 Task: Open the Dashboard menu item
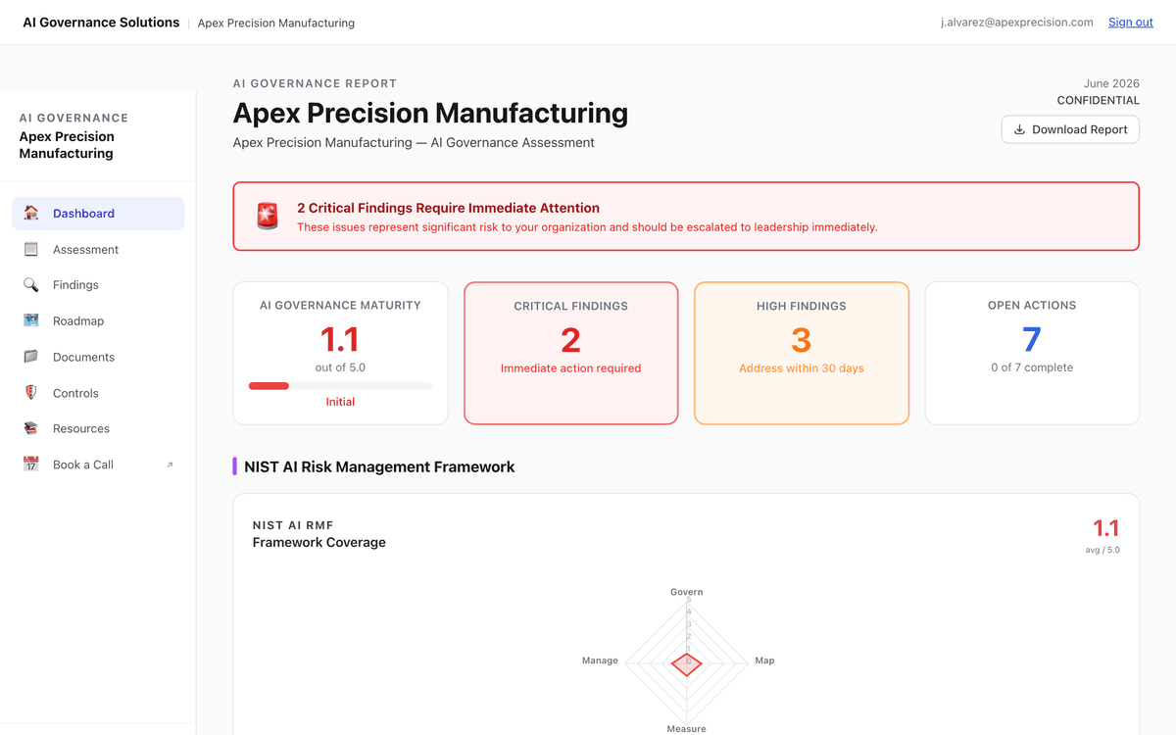(x=98, y=214)
